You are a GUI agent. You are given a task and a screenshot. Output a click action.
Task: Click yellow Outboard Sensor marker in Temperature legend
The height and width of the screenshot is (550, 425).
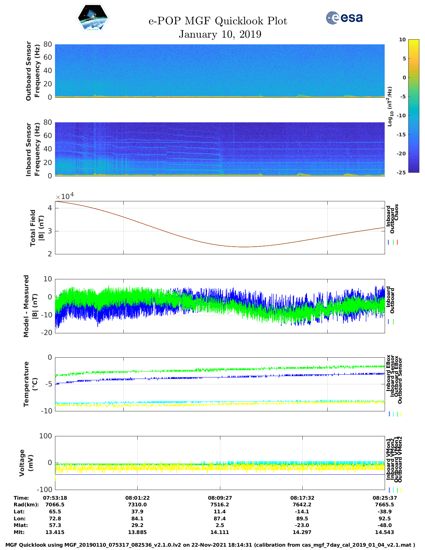click(x=401, y=414)
